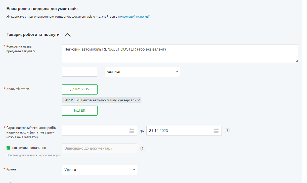The height and width of the screenshot is (183, 307).
Task: Remove the 34111100-9 classifier tag
Action: 139,100
